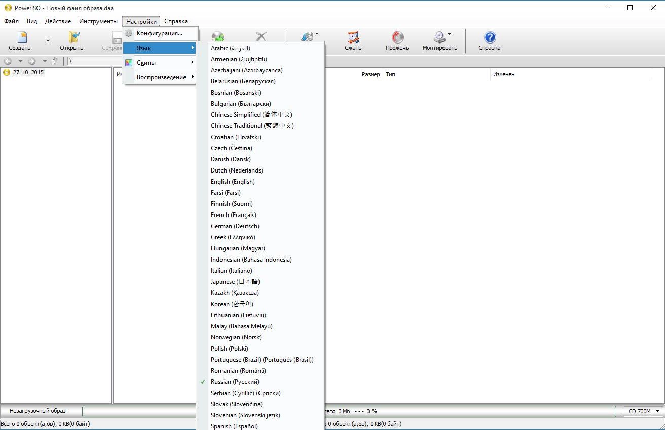Select Armenian language option
This screenshot has height=430, width=665.
click(x=260, y=59)
